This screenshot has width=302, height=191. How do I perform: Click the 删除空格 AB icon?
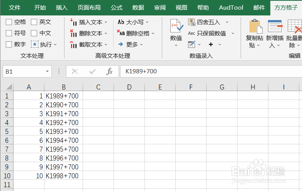click(121, 33)
